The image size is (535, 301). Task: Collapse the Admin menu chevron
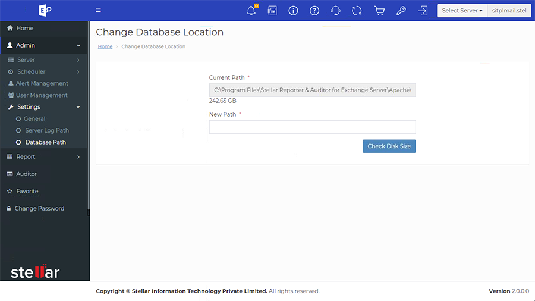pos(78,45)
